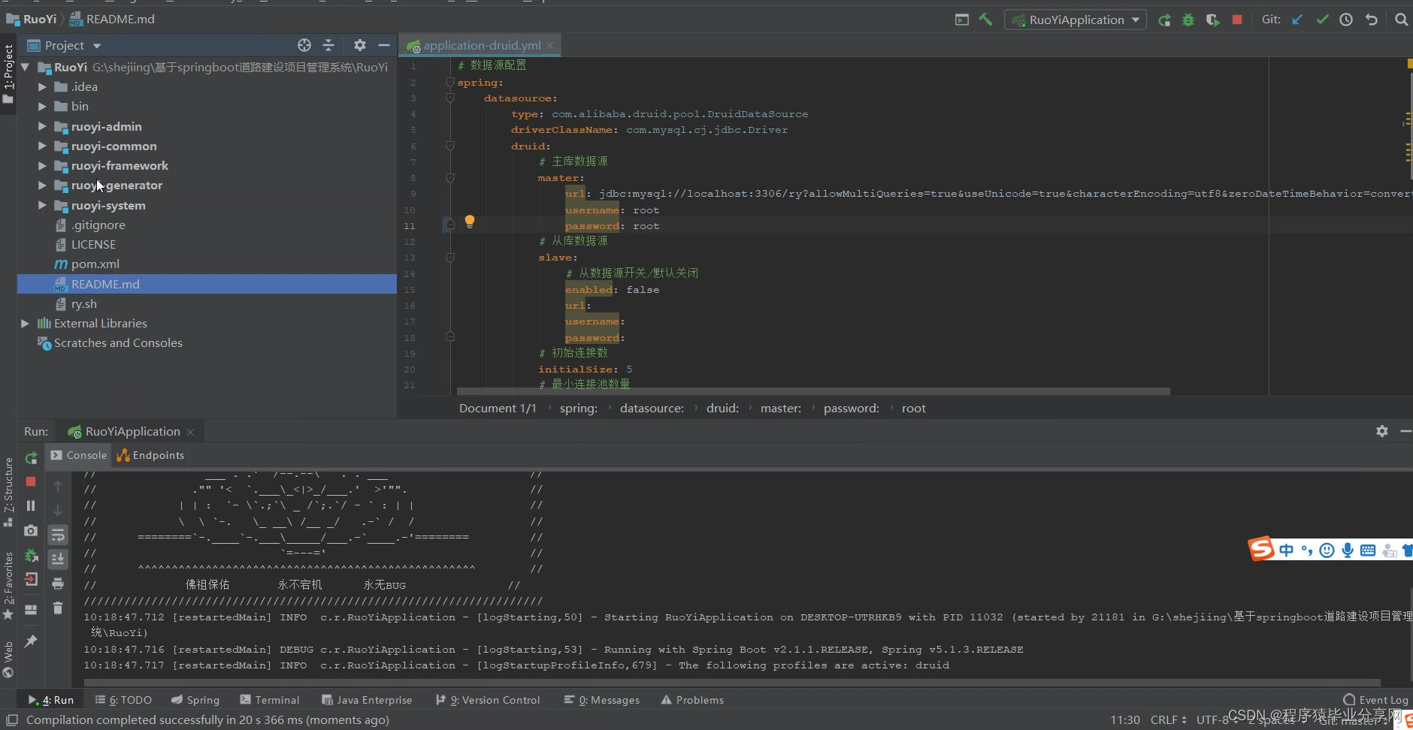
Task: Select the application-druid.yml editor tab
Action: [481, 45]
